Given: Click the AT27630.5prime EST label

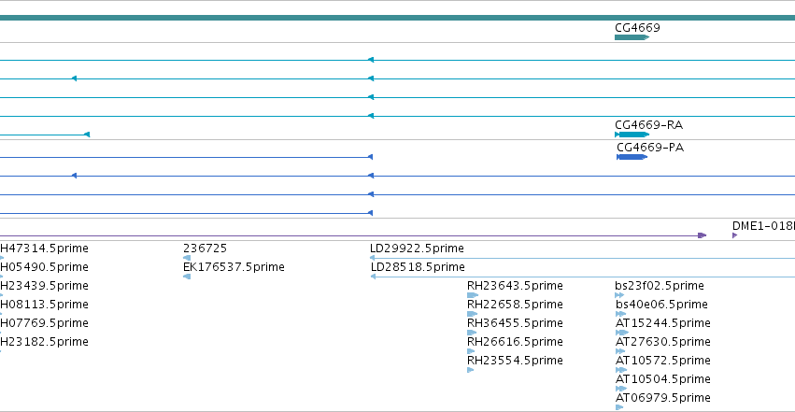Looking at the screenshot, I should (x=662, y=342).
